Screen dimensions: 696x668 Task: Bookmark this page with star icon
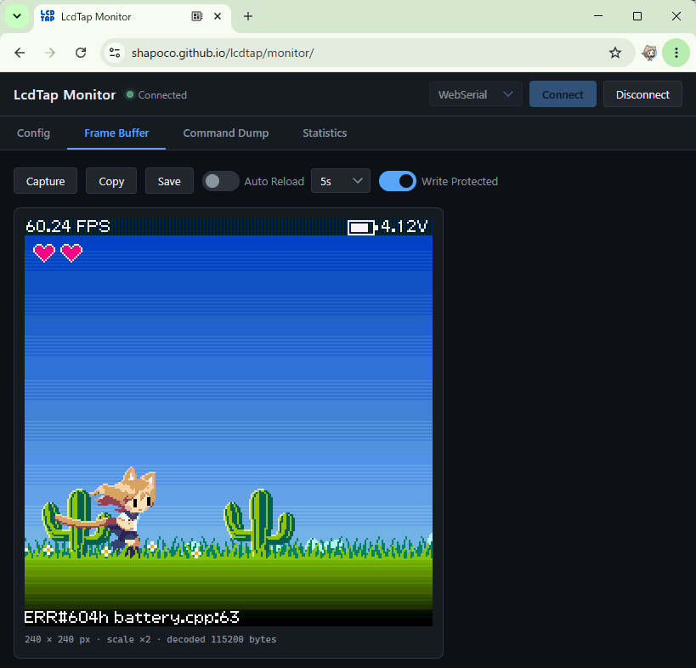pyautogui.click(x=615, y=53)
